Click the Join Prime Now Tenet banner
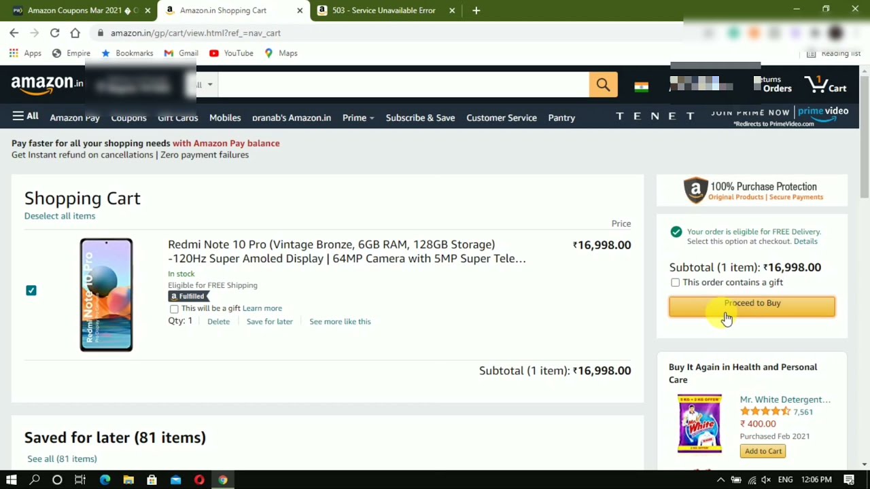The width and height of the screenshot is (870, 489). coord(732,117)
